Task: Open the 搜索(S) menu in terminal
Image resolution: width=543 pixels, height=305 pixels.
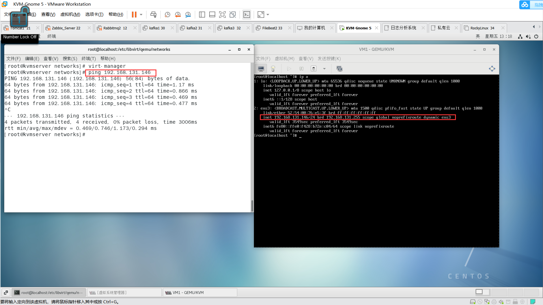Action: (70, 58)
